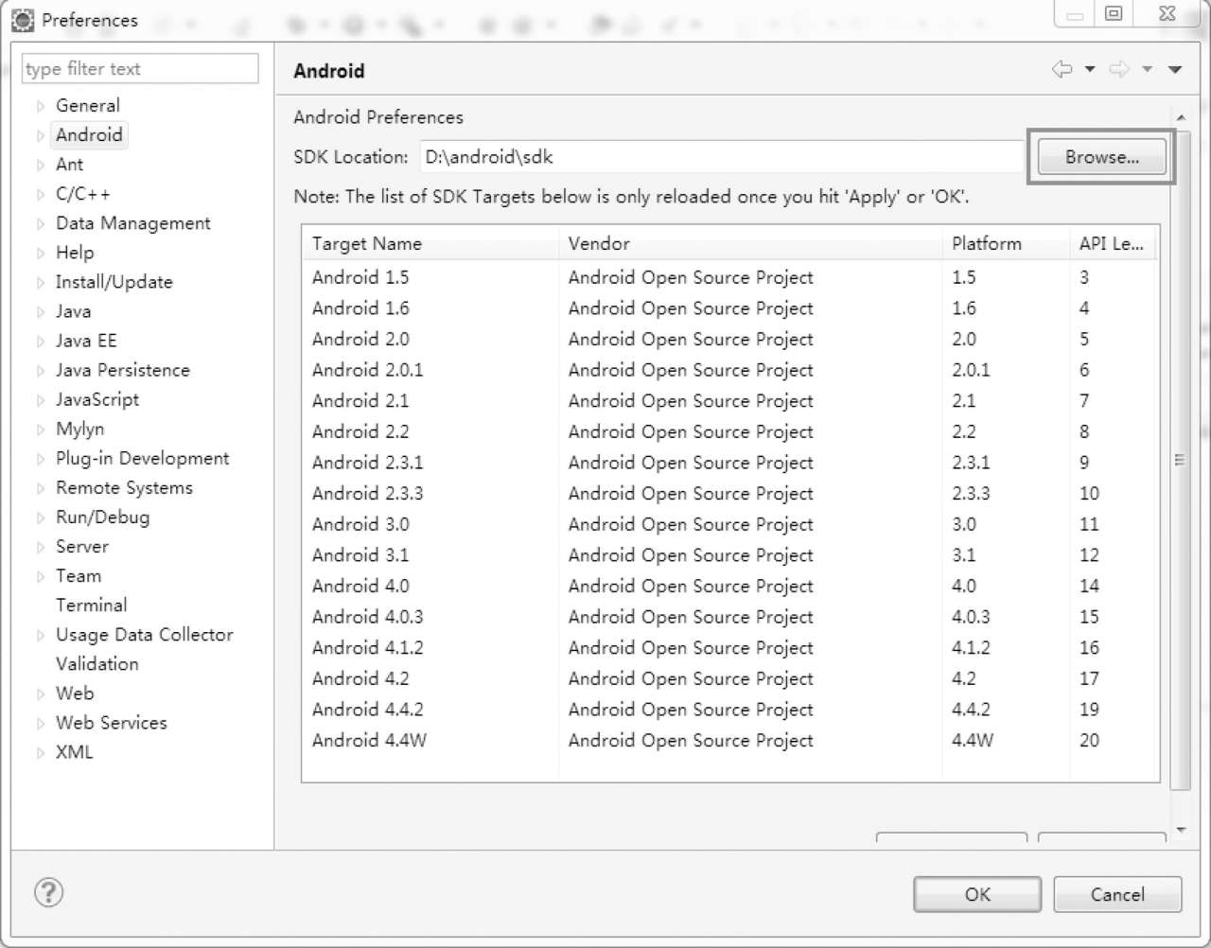Select Server preferences category

point(81,546)
